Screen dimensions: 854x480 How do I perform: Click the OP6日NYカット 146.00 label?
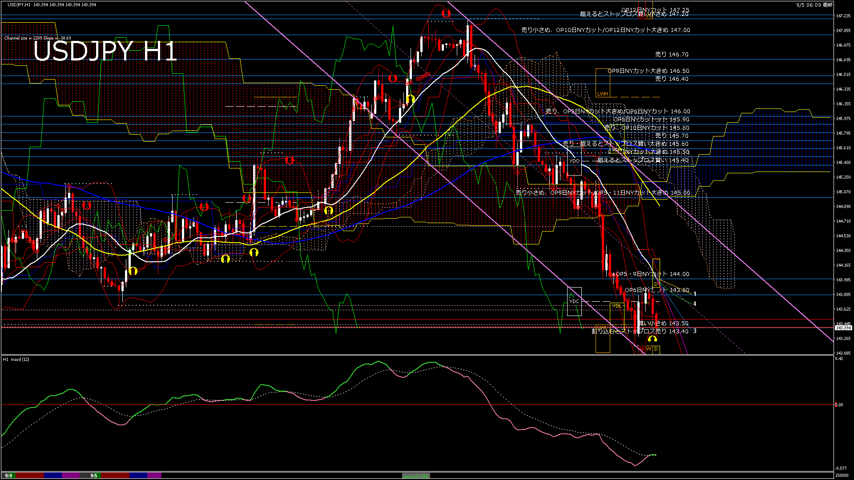pyautogui.click(x=618, y=112)
